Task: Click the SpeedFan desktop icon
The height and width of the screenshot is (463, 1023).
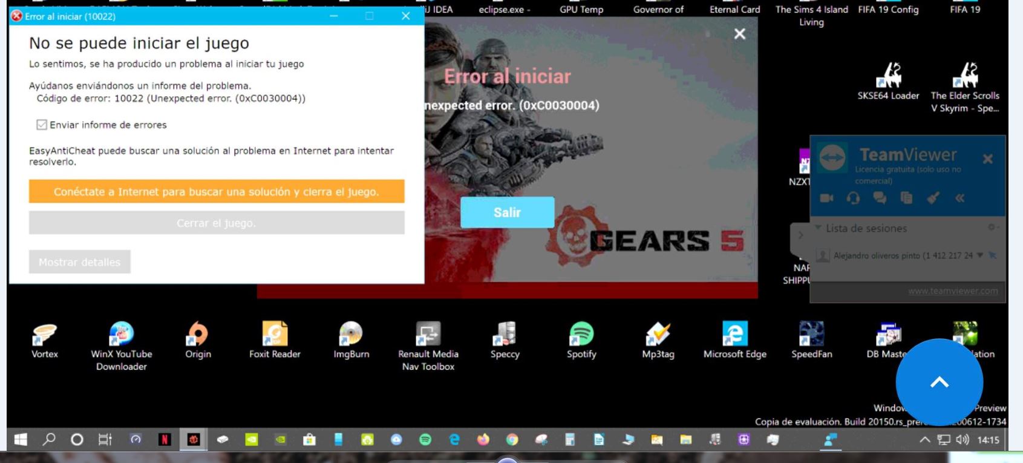Action: (812, 341)
